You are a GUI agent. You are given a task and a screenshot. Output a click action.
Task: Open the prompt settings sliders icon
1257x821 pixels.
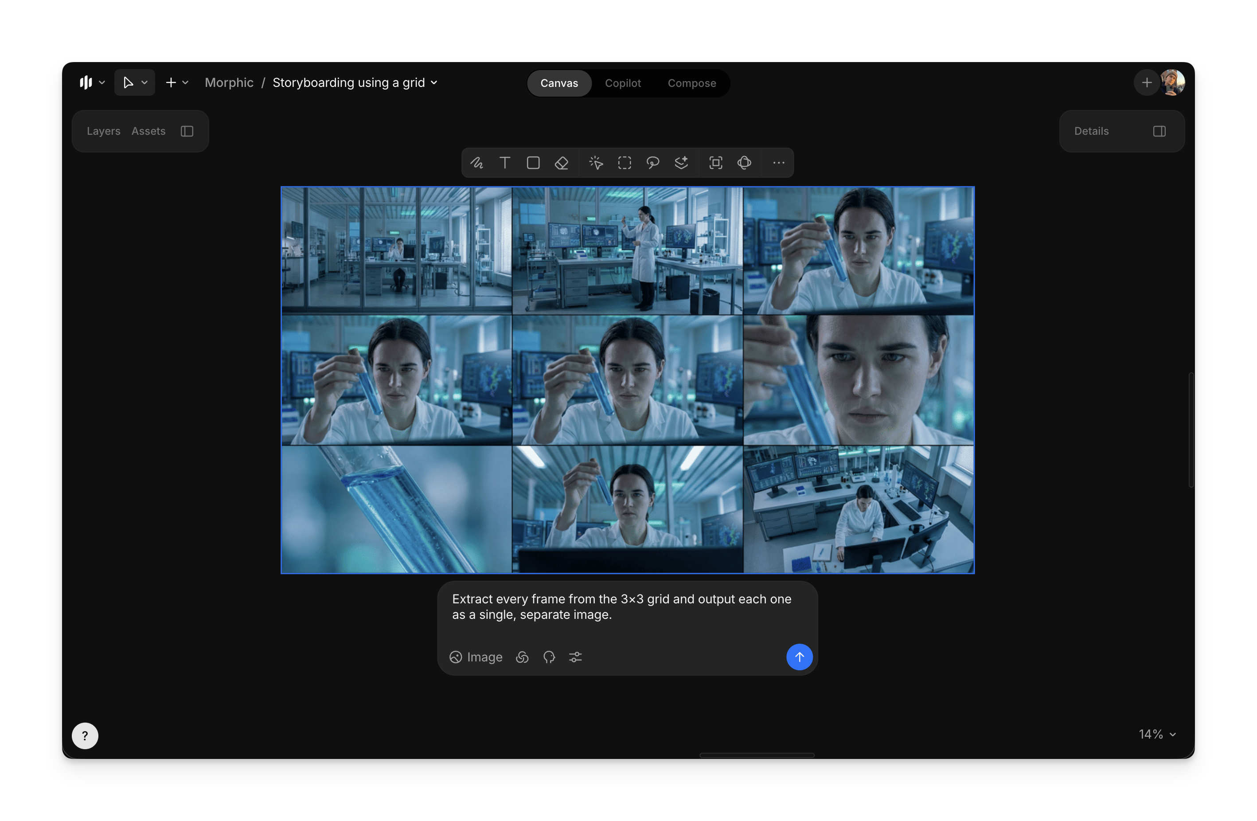click(x=575, y=657)
